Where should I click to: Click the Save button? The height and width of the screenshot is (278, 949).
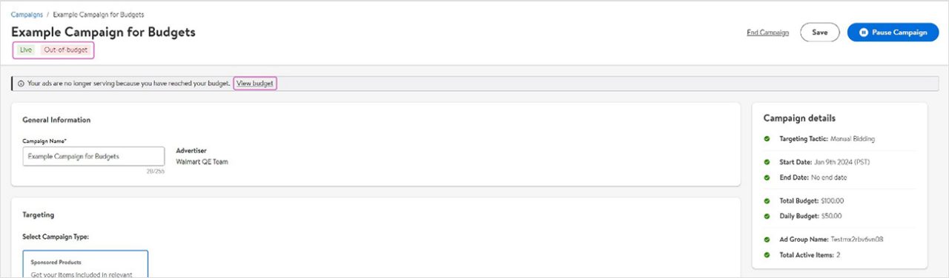(819, 33)
